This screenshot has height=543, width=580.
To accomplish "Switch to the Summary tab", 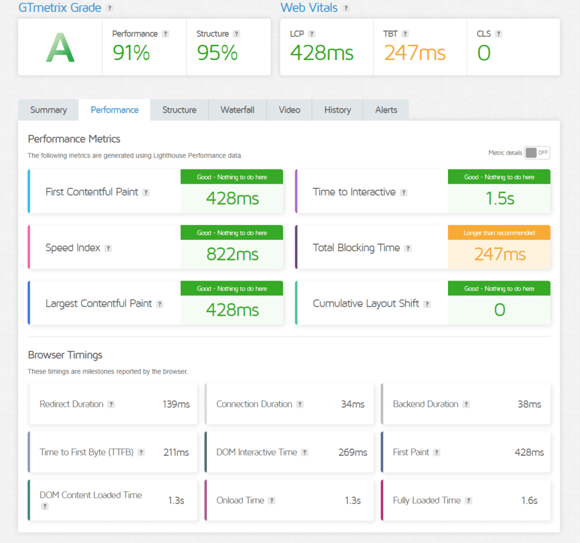I will point(49,110).
